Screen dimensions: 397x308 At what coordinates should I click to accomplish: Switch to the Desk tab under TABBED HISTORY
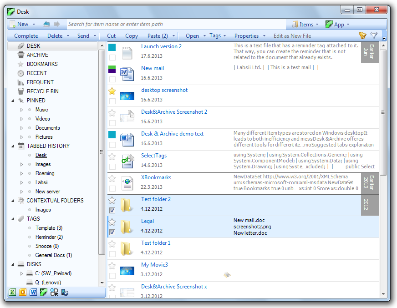point(40,155)
